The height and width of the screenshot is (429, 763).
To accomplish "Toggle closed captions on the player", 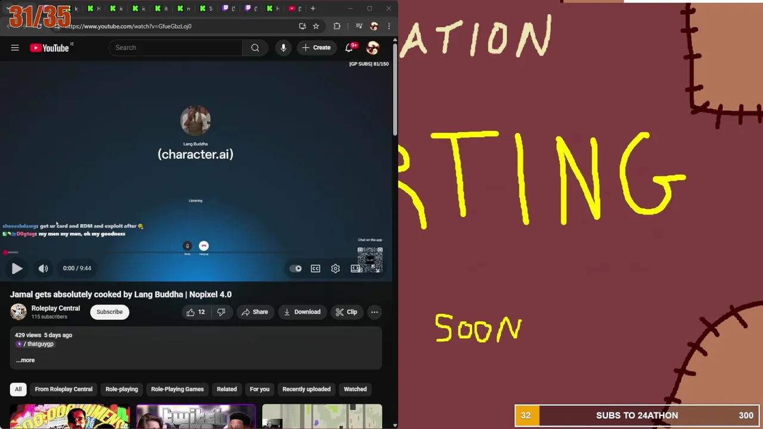I will click(x=315, y=269).
